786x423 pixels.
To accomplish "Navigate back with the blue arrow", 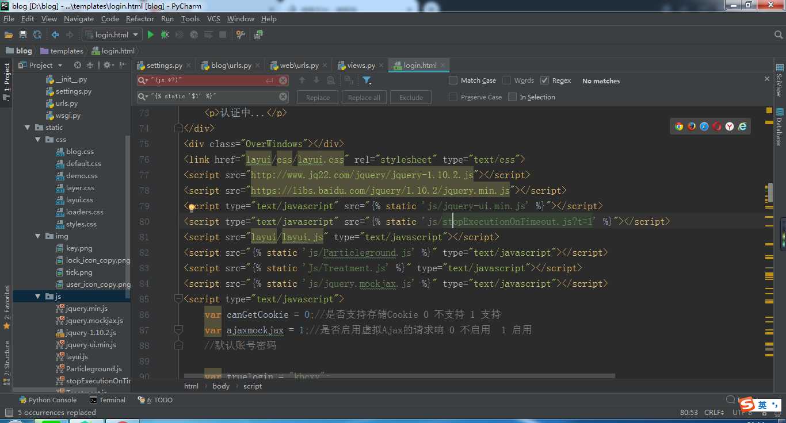I will pos(55,35).
